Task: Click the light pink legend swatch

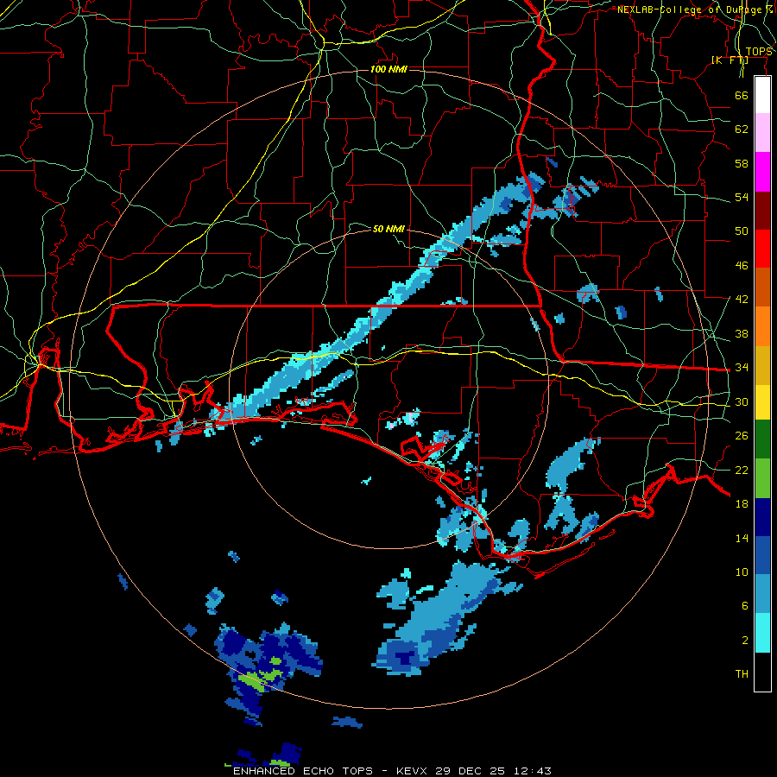Action: tap(762, 133)
